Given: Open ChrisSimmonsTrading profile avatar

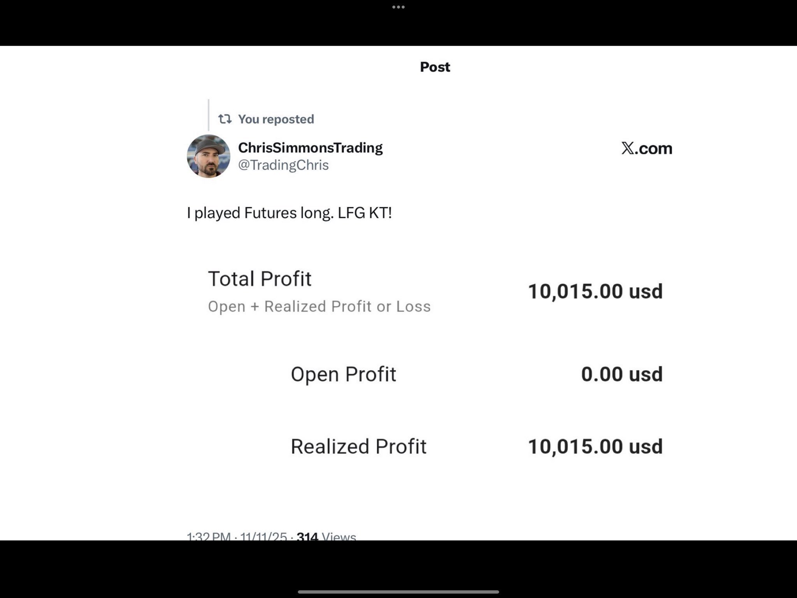Looking at the screenshot, I should 209,156.
